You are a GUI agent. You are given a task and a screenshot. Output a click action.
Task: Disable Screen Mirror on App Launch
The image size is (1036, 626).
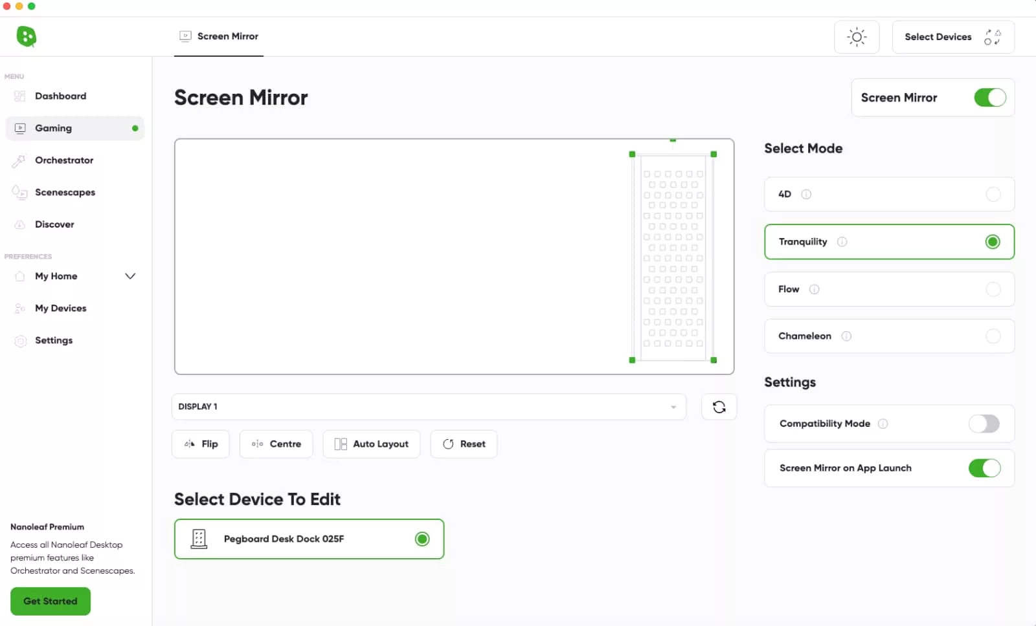coord(984,468)
